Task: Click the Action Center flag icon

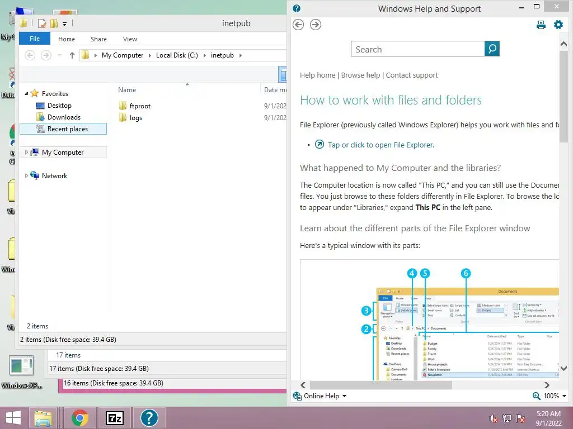Action: tap(520, 418)
